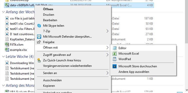The width and height of the screenshot is (188, 93).
Task: Open the file with Editor
Action: point(143,48)
